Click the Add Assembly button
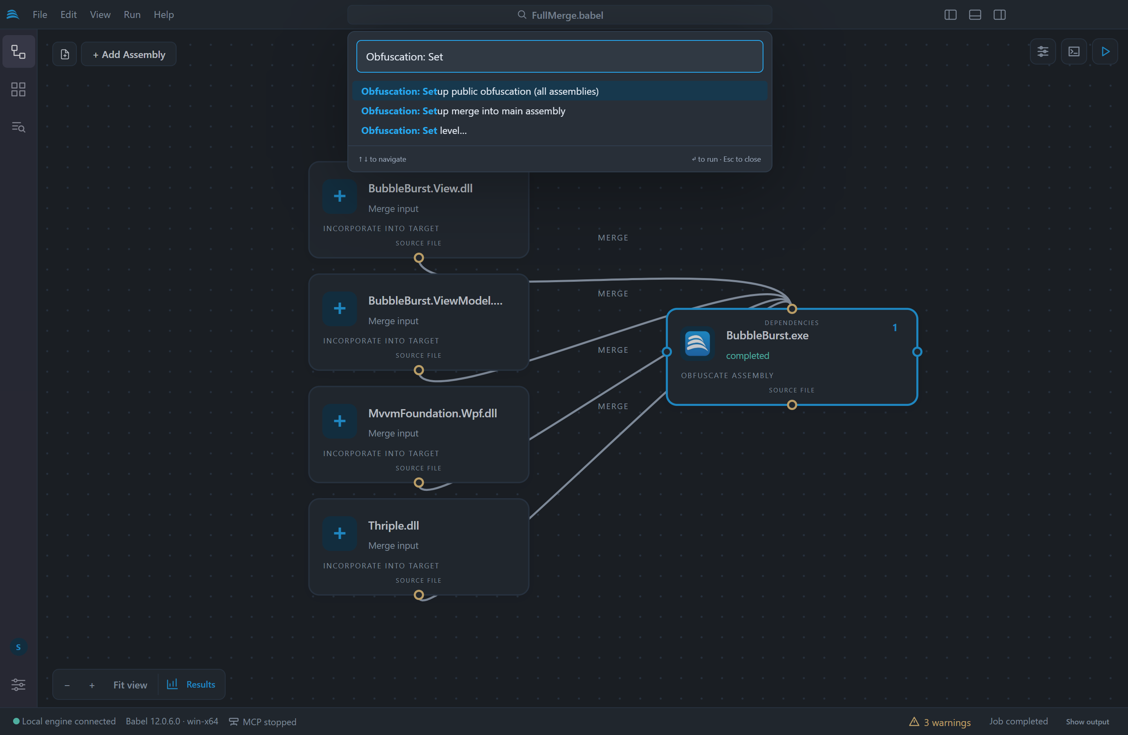 pos(129,54)
